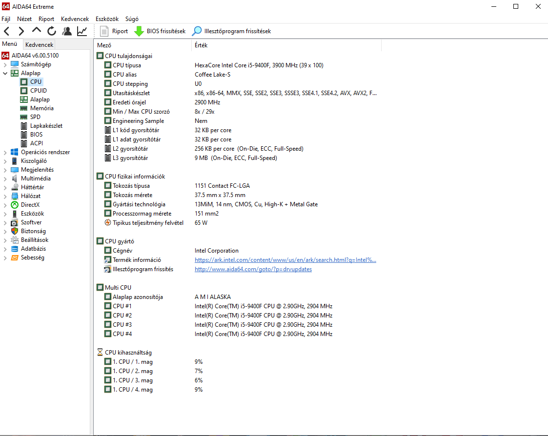Refresh the page with the circular arrow icon
Screen dimensions: 548x436
52,31
